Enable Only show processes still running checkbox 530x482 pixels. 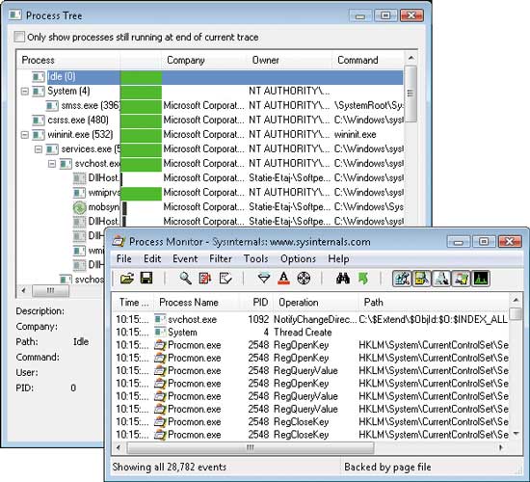tap(19, 37)
